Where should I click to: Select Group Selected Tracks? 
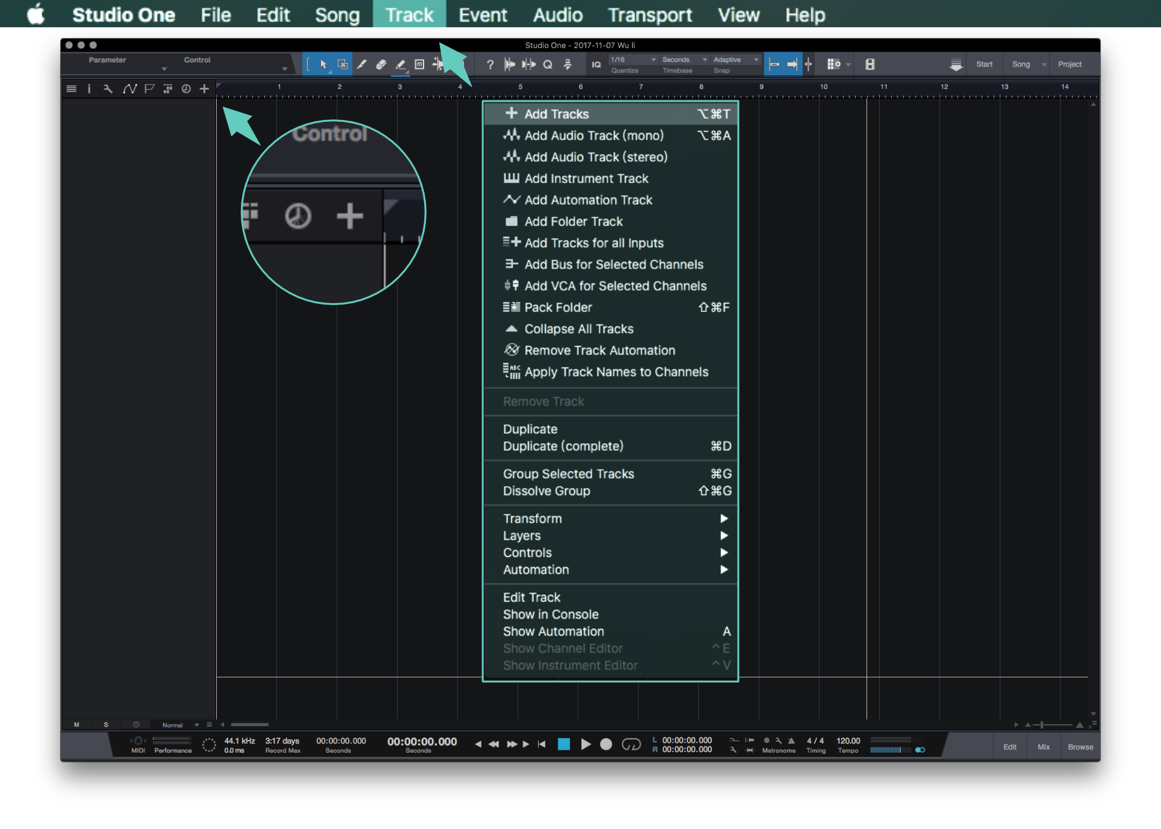pyautogui.click(x=611, y=474)
